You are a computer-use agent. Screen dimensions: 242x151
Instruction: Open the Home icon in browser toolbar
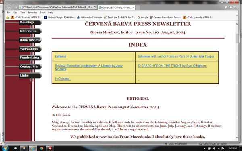tap(226, 7)
